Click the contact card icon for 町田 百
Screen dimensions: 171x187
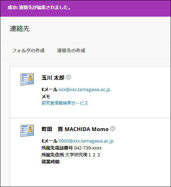click(x=27, y=131)
